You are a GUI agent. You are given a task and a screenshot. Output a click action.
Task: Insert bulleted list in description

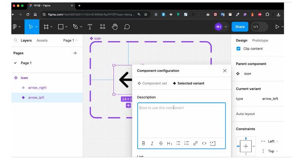[178, 143]
